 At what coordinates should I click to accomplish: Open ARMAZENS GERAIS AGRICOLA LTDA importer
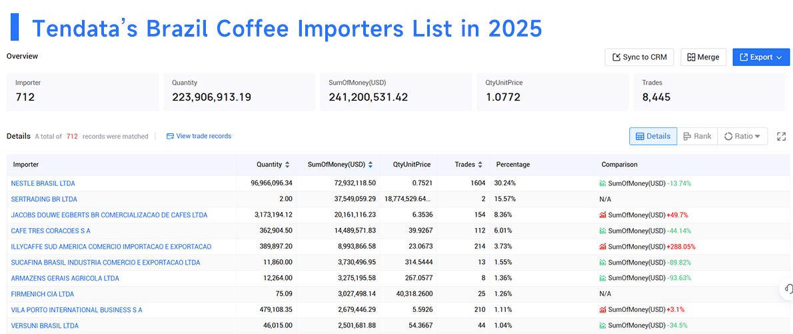[65, 279]
